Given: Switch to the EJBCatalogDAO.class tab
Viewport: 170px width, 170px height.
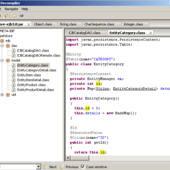Looking at the screenshot, I should tap(85, 33).
